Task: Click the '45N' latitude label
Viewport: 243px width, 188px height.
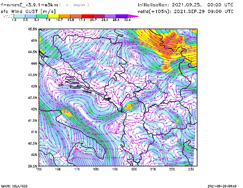Action: pos(34,40)
